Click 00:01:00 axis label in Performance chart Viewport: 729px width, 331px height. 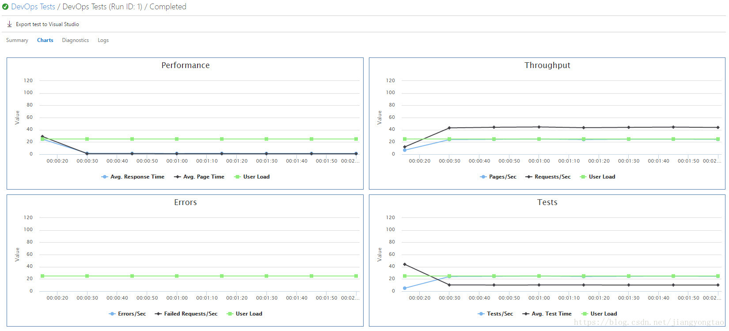click(x=177, y=161)
